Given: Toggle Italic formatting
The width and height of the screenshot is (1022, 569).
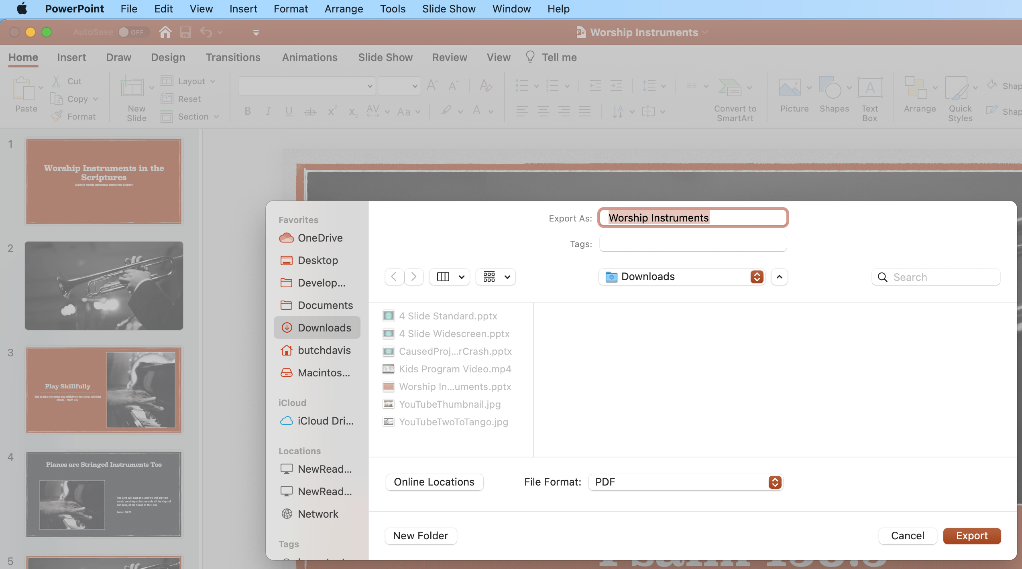Looking at the screenshot, I should coord(268,111).
